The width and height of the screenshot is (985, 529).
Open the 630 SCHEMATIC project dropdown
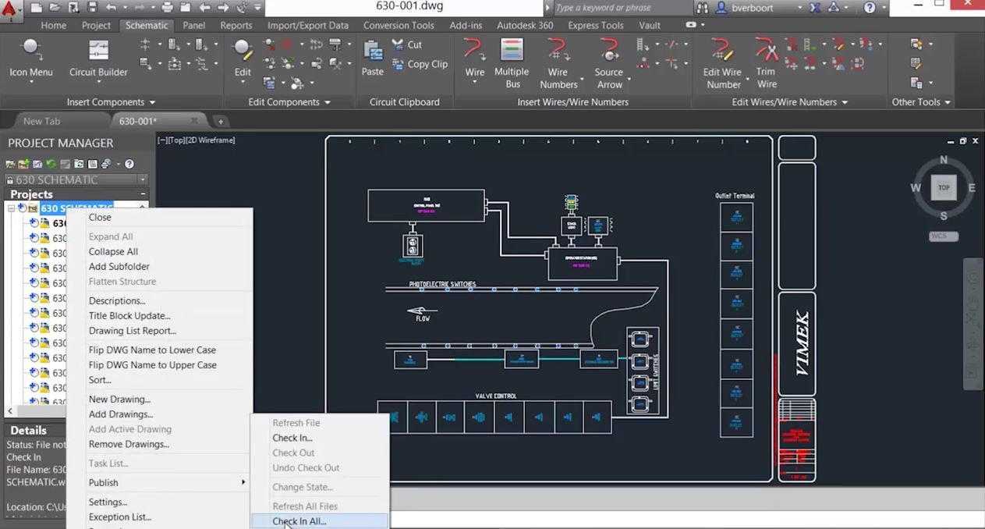[x=143, y=179]
